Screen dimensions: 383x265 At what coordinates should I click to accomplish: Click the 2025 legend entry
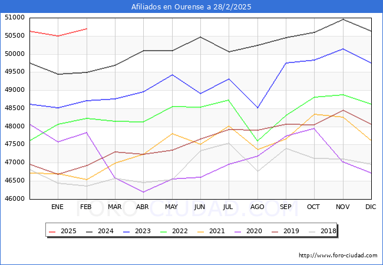coord(62,231)
